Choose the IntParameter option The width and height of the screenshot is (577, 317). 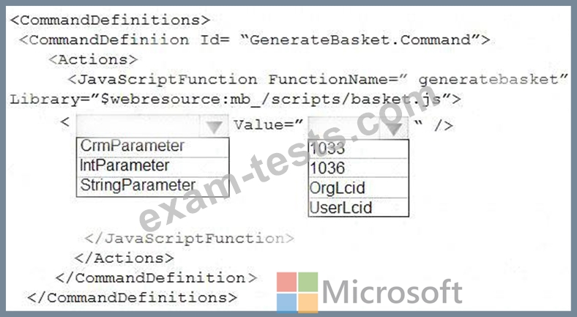124,165
